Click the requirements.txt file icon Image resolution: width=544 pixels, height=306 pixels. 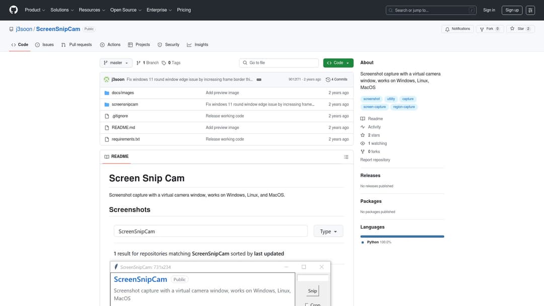click(107, 139)
